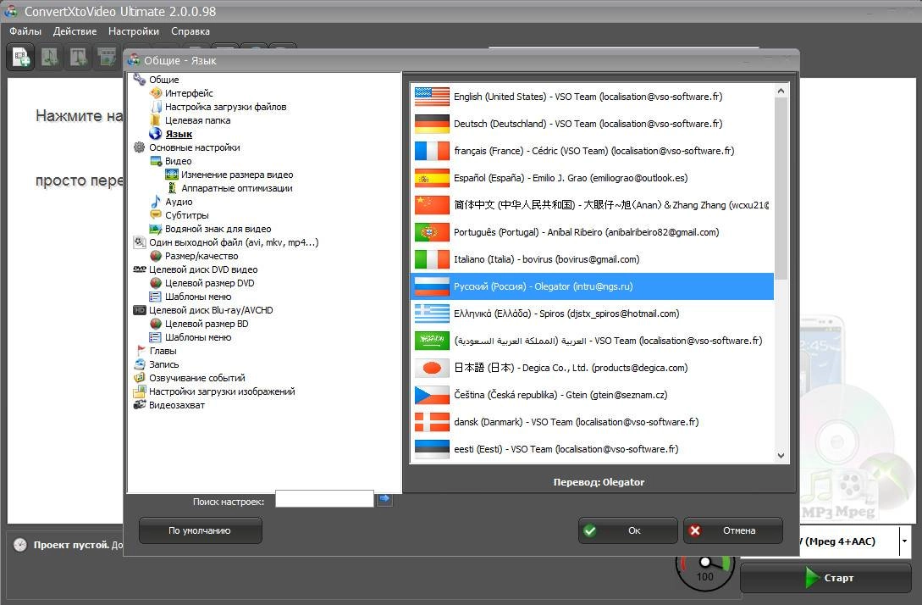922x605 pixels.
Task: Select the Saudi Arabia flag icon
Action: coord(432,340)
